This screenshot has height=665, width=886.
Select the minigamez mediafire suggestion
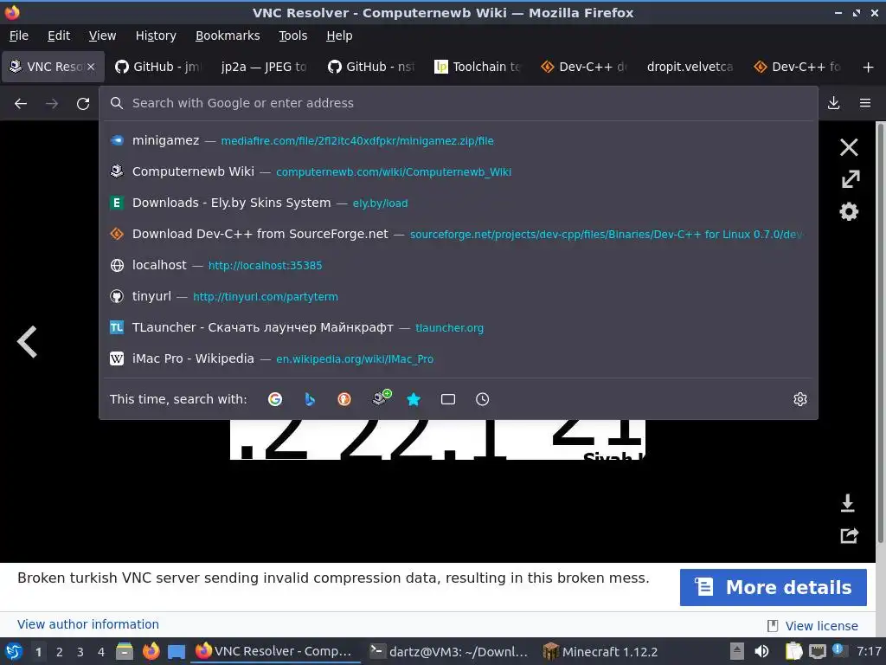(459, 140)
